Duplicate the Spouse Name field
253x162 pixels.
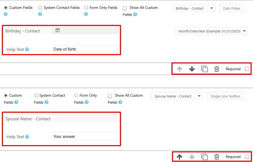(204, 157)
